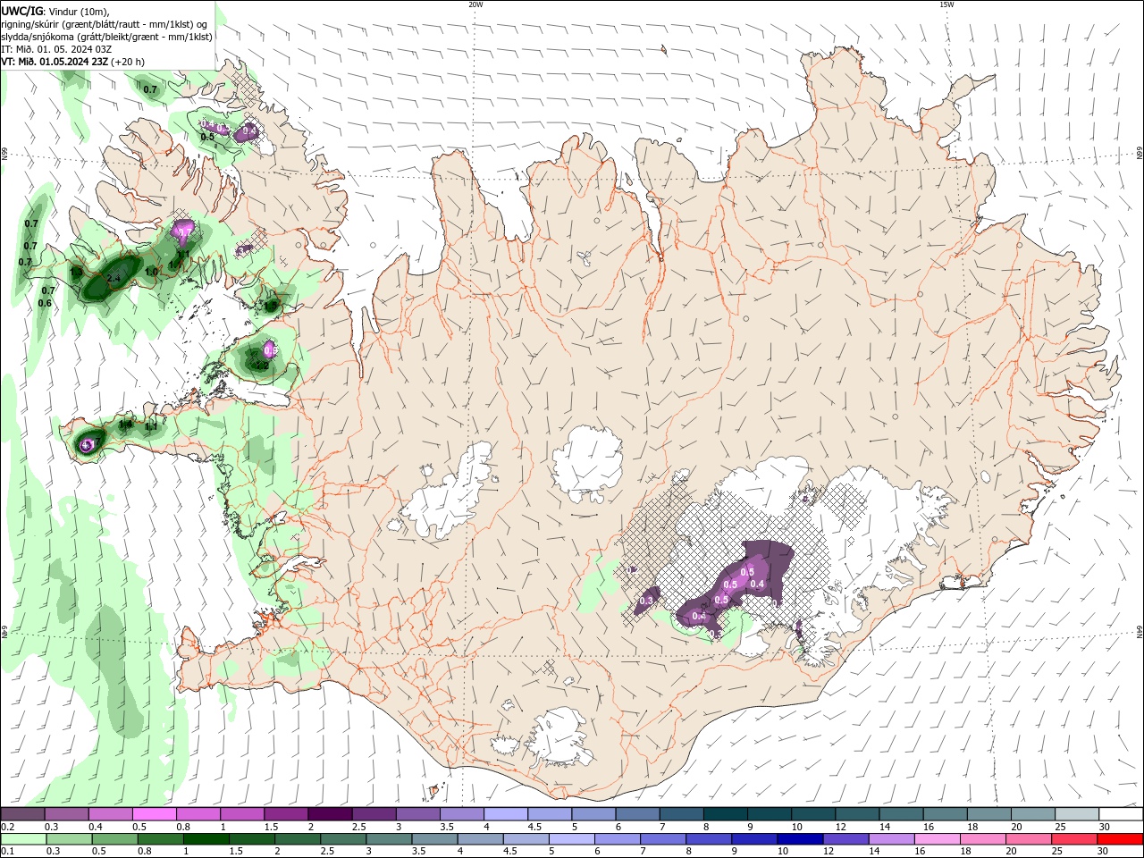1144x858 pixels.
Task: Click the light pink 16 mm rain legend swatch
Action: point(936,839)
